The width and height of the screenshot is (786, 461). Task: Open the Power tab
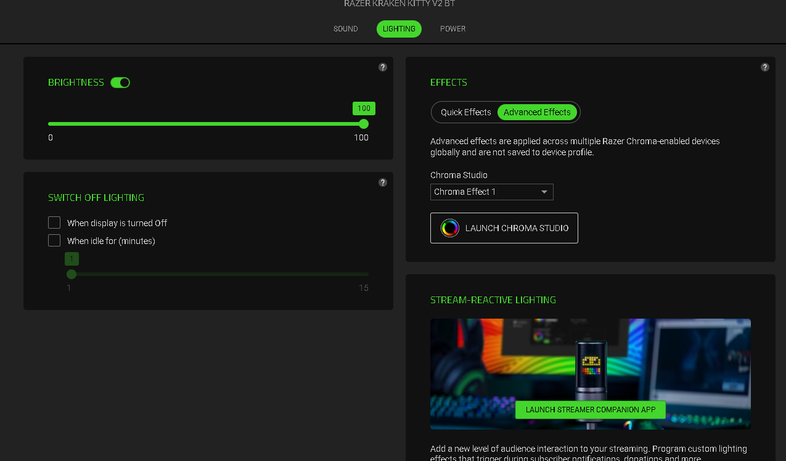tap(452, 29)
